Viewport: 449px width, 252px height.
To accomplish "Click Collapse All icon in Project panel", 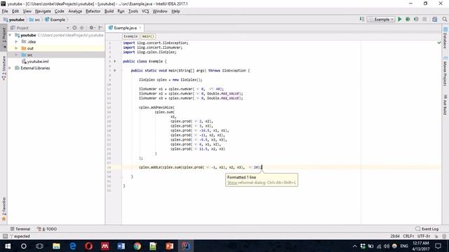I will (82, 28).
